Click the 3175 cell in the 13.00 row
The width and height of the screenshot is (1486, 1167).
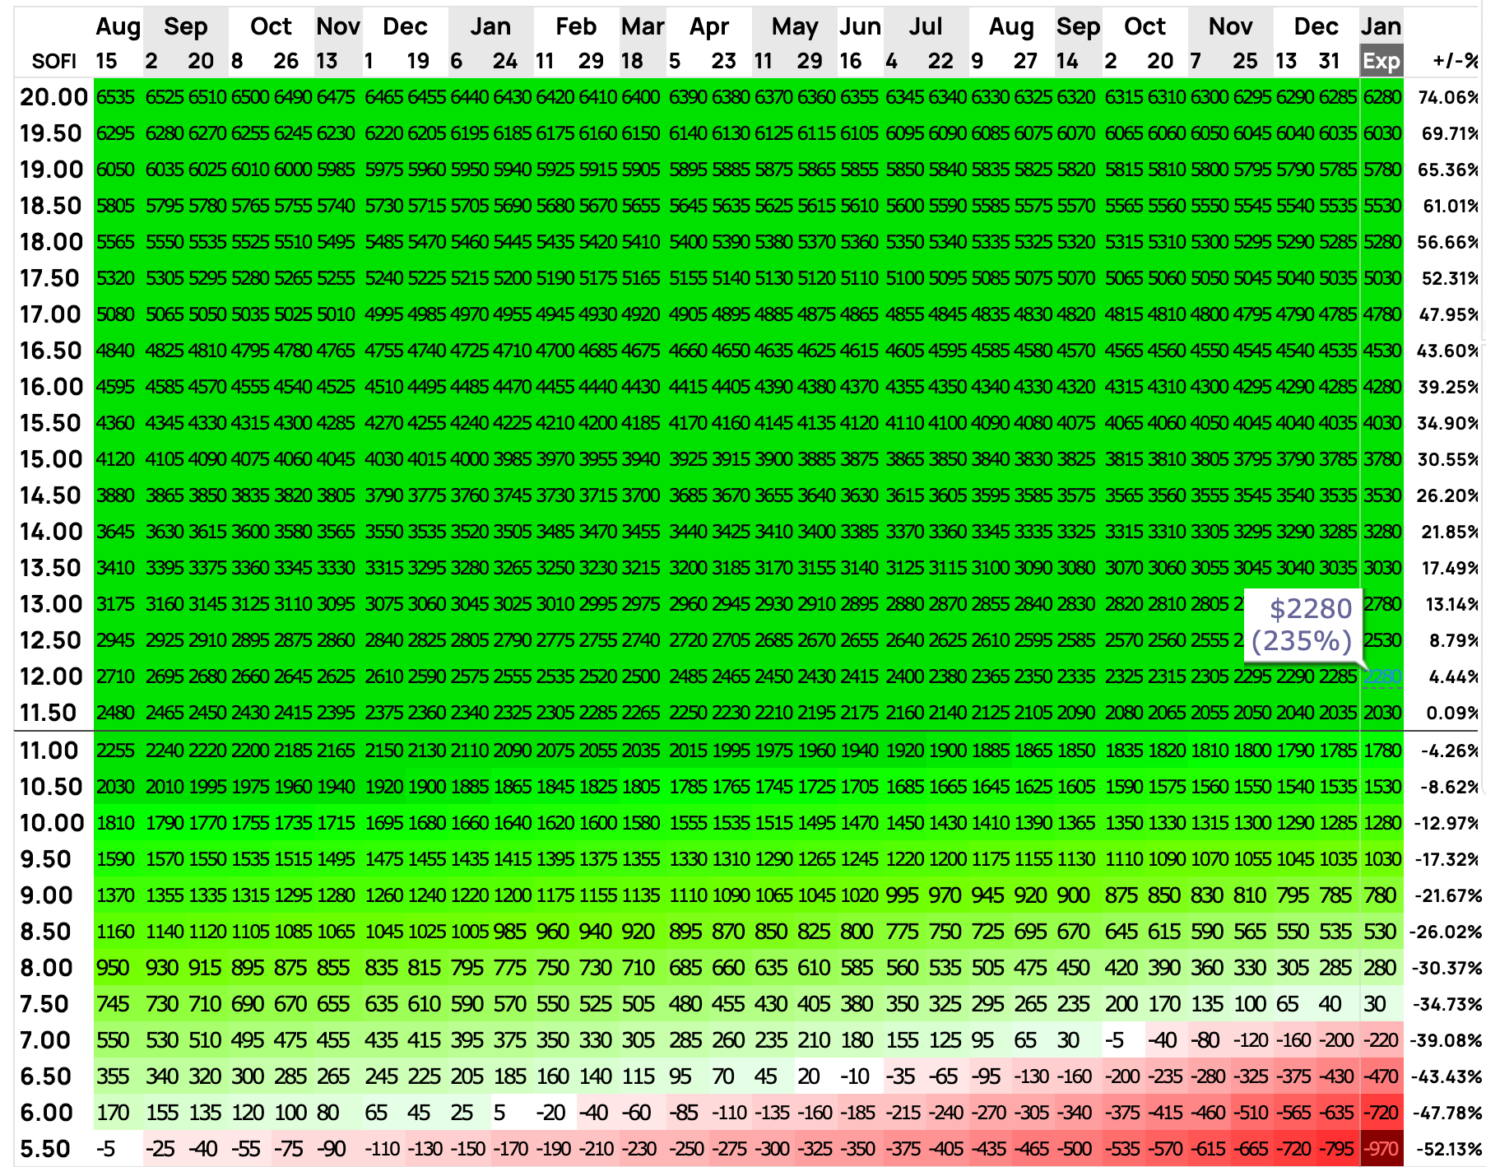click(115, 604)
